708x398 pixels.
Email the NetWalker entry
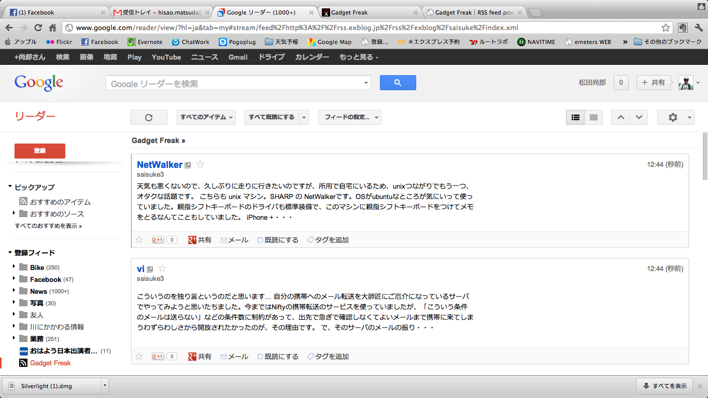(234, 240)
